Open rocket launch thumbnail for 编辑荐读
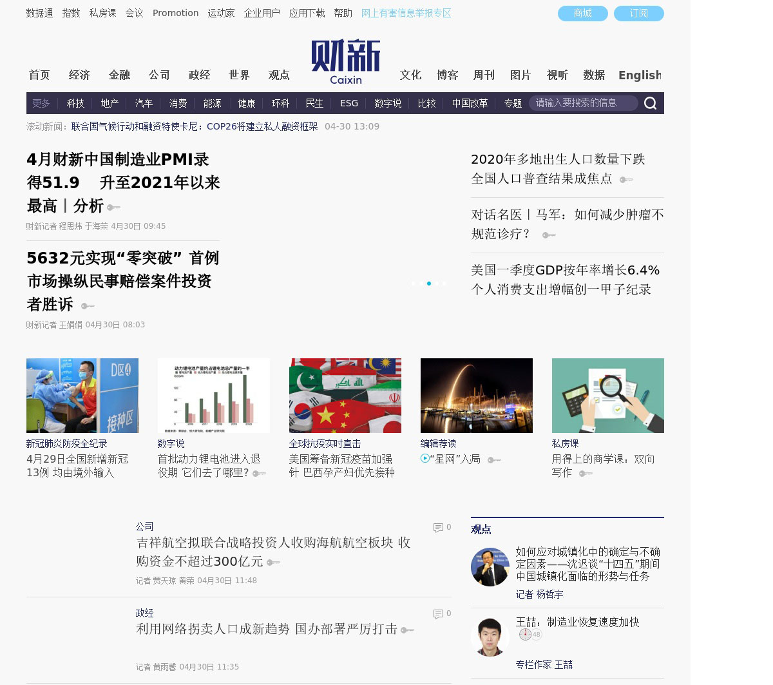This screenshot has width=773, height=685. [x=477, y=396]
